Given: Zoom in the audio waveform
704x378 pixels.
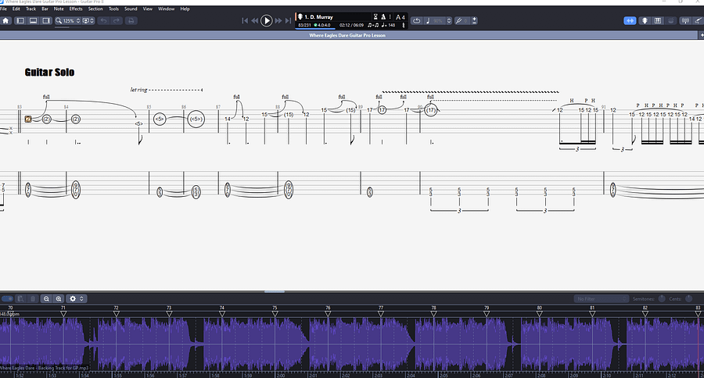Looking at the screenshot, I should point(59,298).
